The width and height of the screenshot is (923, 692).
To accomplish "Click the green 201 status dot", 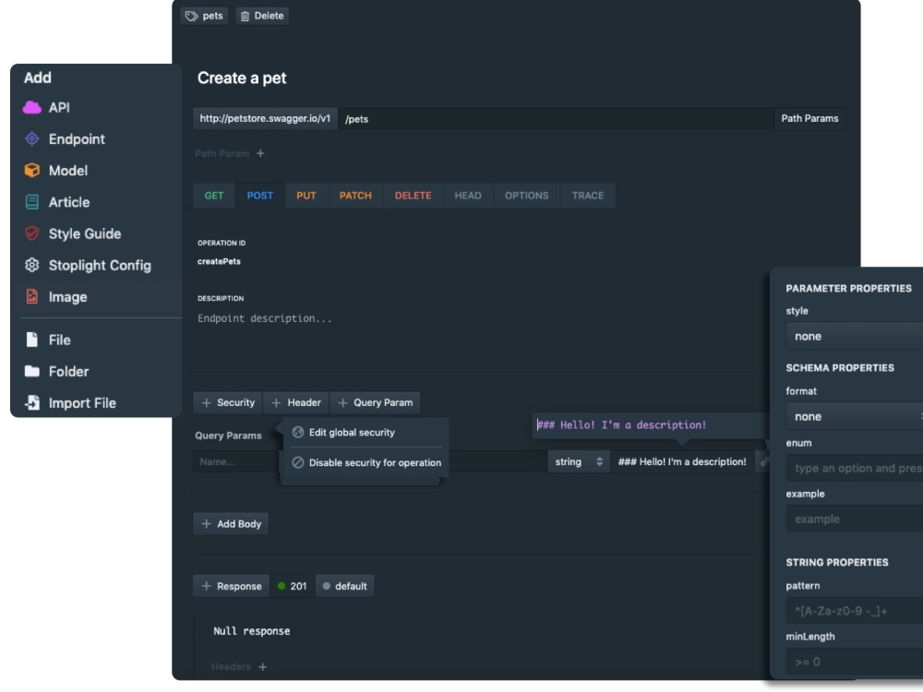I will click(x=282, y=586).
